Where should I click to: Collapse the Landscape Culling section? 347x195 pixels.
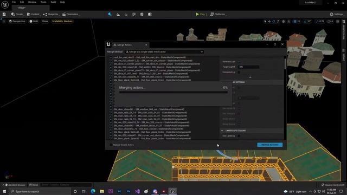click(222, 131)
